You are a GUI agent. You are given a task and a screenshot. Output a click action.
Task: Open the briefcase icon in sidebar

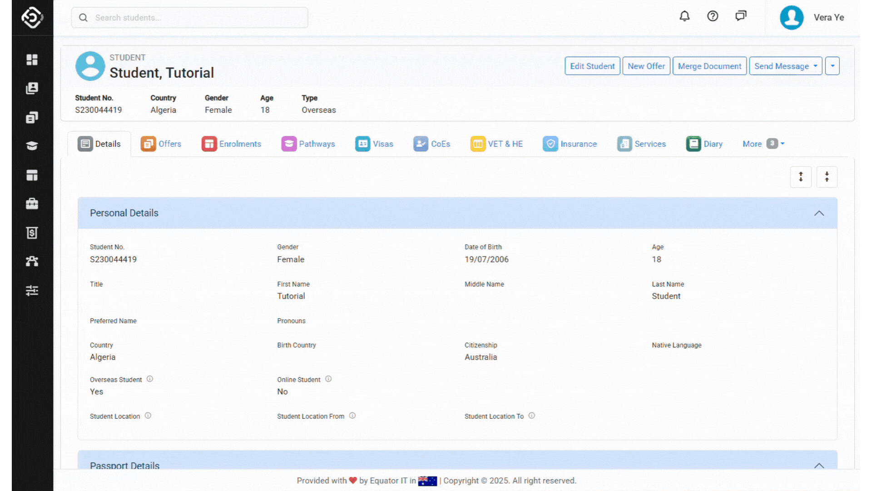point(32,204)
